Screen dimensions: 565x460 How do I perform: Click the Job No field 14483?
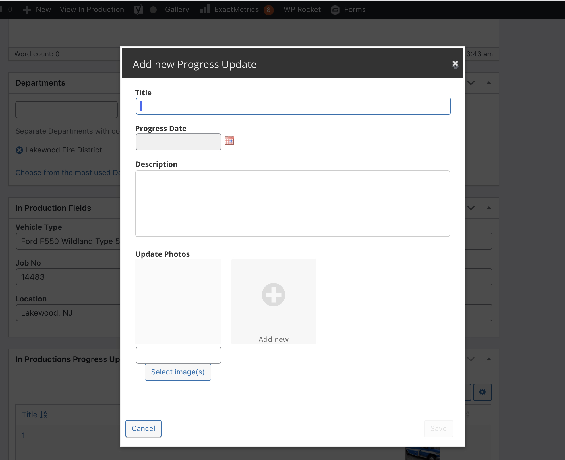[68, 277]
